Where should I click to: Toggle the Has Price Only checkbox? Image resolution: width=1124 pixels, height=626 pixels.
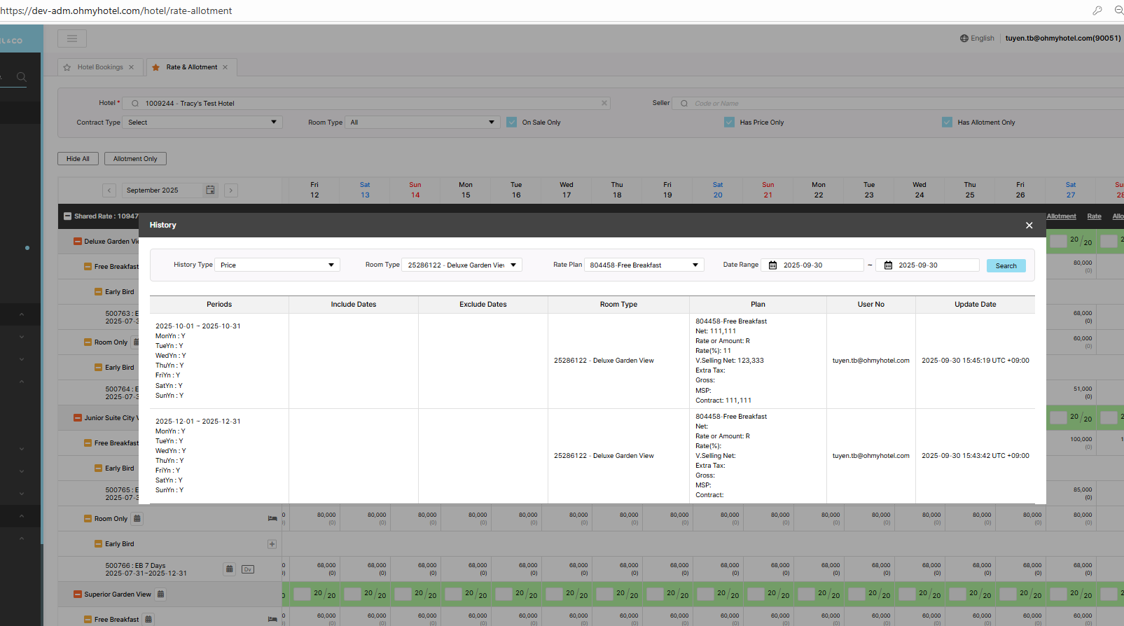click(730, 123)
